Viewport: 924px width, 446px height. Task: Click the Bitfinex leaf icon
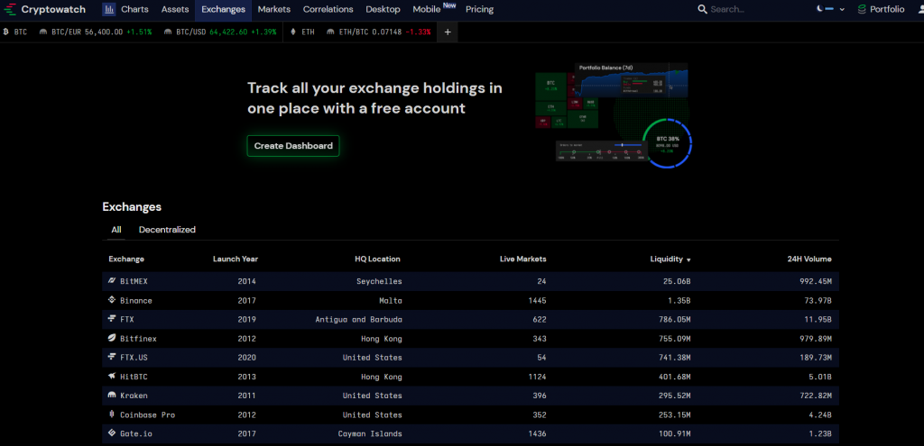[112, 338]
